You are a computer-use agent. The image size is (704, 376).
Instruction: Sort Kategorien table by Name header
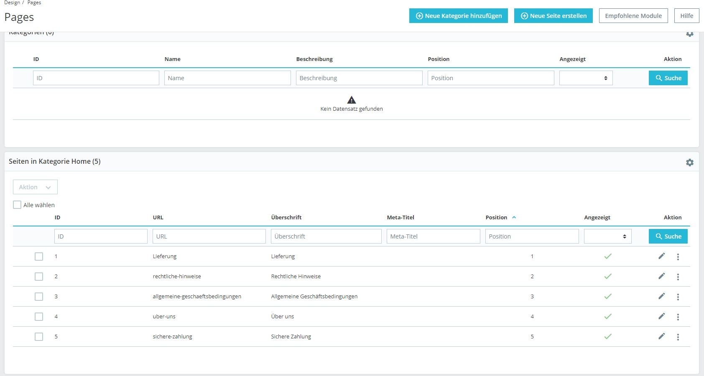(x=173, y=59)
